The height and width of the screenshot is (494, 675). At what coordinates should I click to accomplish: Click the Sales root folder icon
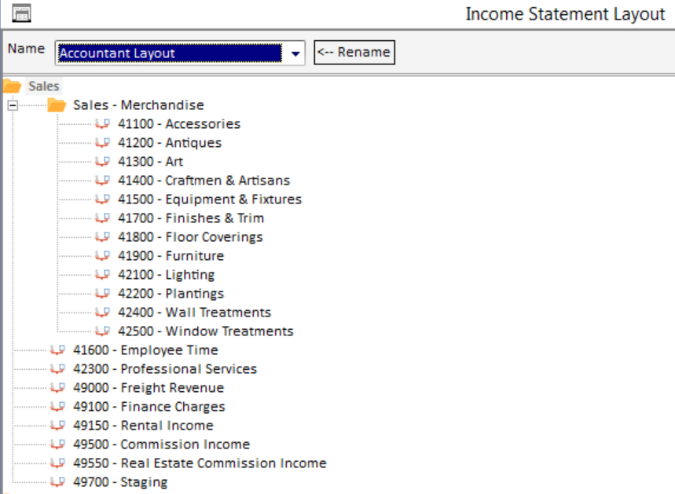[x=12, y=86]
